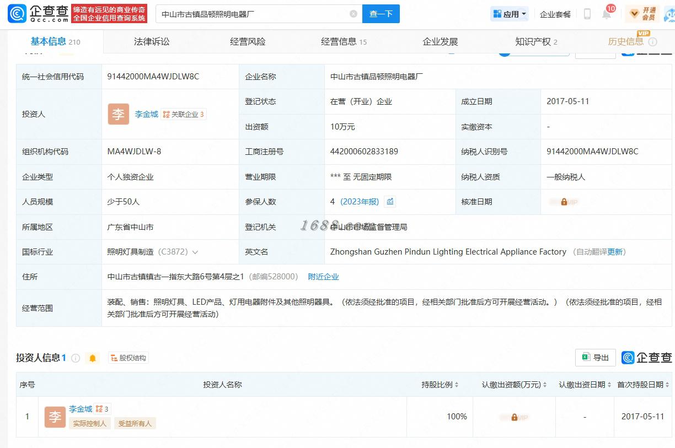Open the 附近企业 link
This screenshot has width=675, height=448.
[x=323, y=277]
